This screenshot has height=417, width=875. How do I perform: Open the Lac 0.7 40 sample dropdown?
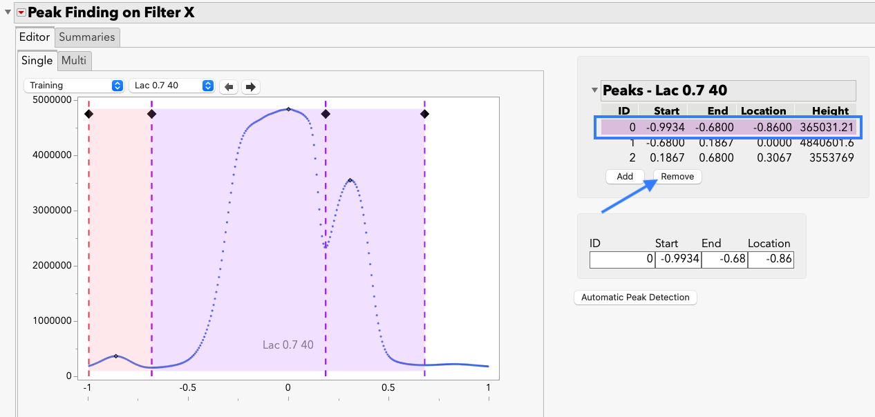166,85
